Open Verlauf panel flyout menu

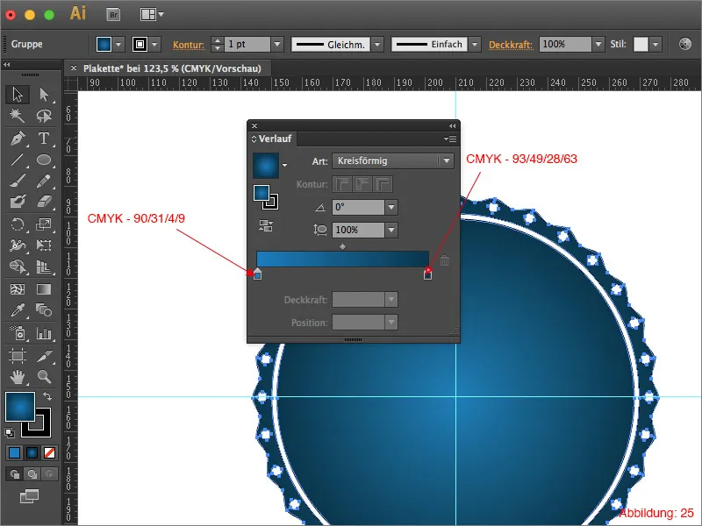coord(450,139)
